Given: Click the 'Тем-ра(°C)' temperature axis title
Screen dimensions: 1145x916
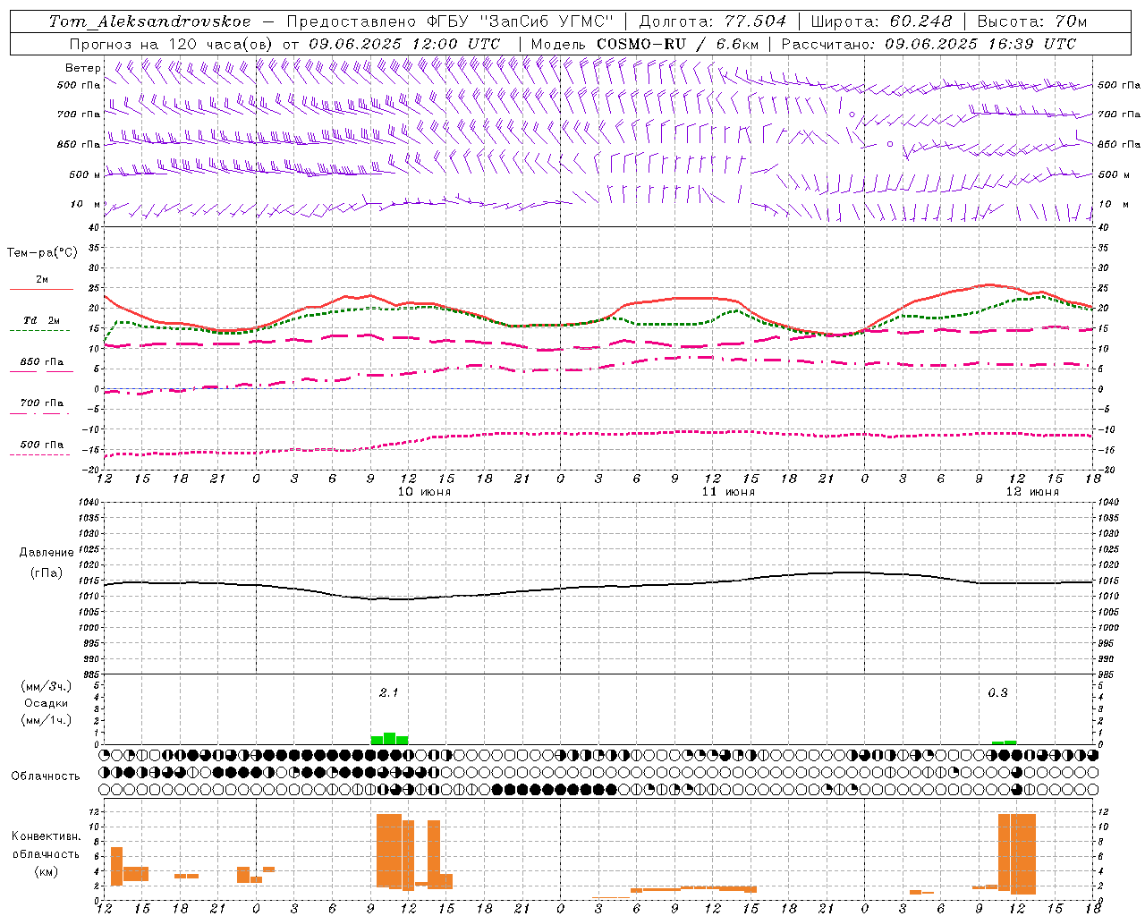Looking at the screenshot, I should (42, 253).
